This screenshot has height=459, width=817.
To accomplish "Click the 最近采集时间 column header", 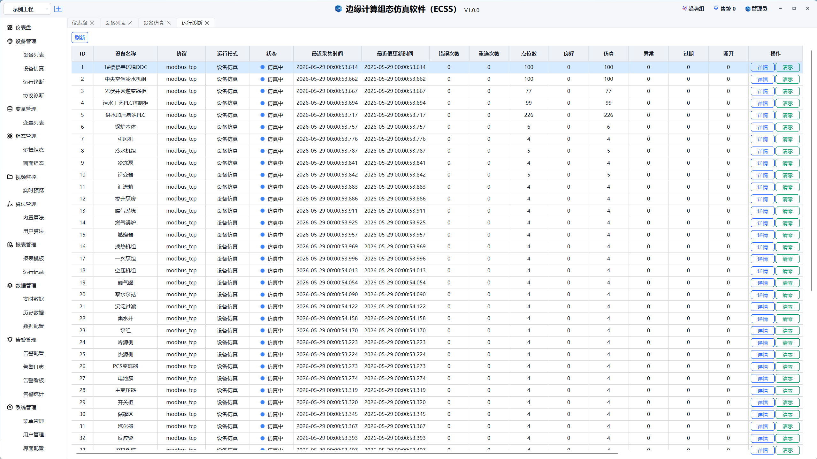I will (327, 54).
